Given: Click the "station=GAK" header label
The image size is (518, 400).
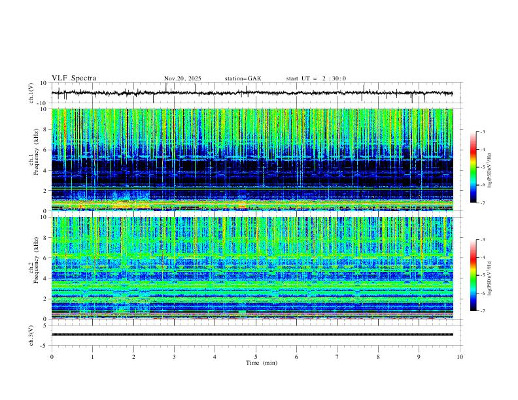Looking at the screenshot, I should point(243,78).
